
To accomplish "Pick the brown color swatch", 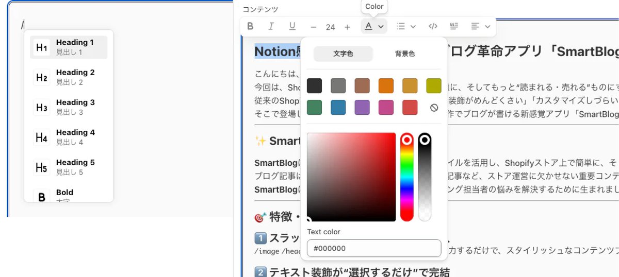I will (x=362, y=85).
